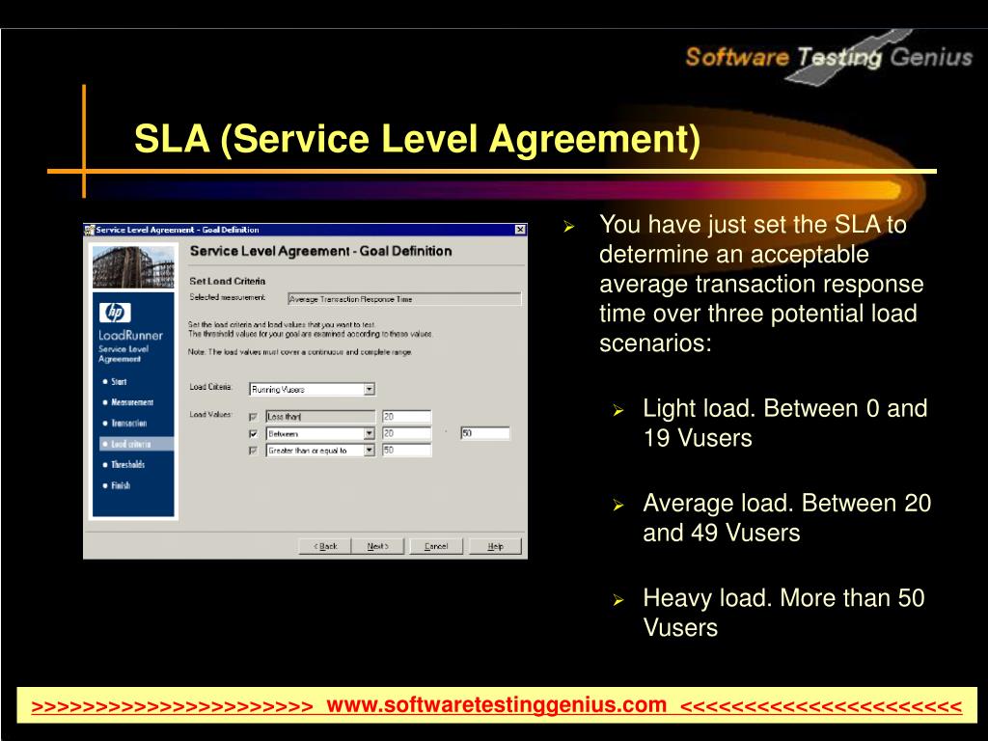Click the roller coaster sidebar image

point(133,267)
